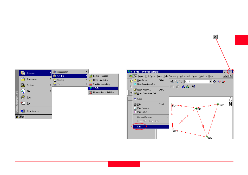Click the Zoom In magnifier toolbar icon
This screenshot has height=175, width=248.
point(172,82)
